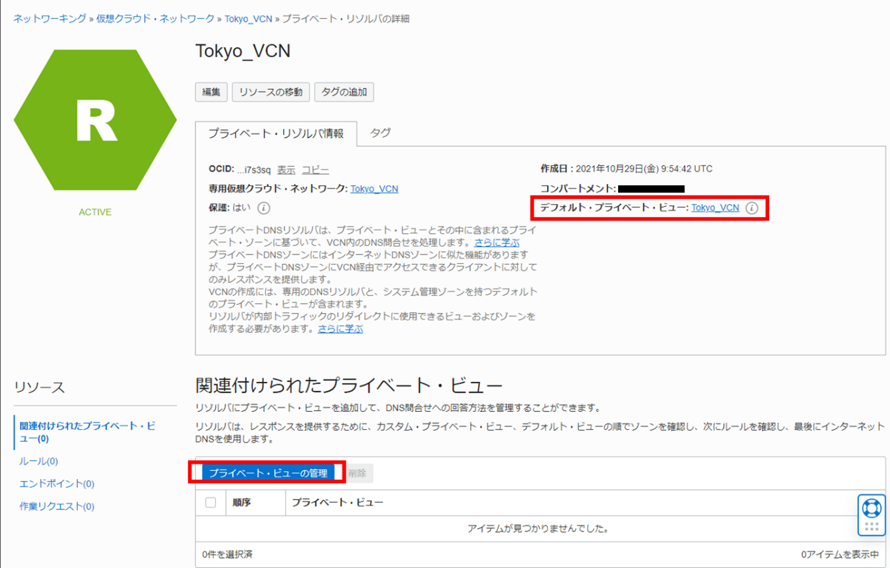The width and height of the screenshot is (890, 568).
Task: Click the 編集 button
Action: coord(211,92)
